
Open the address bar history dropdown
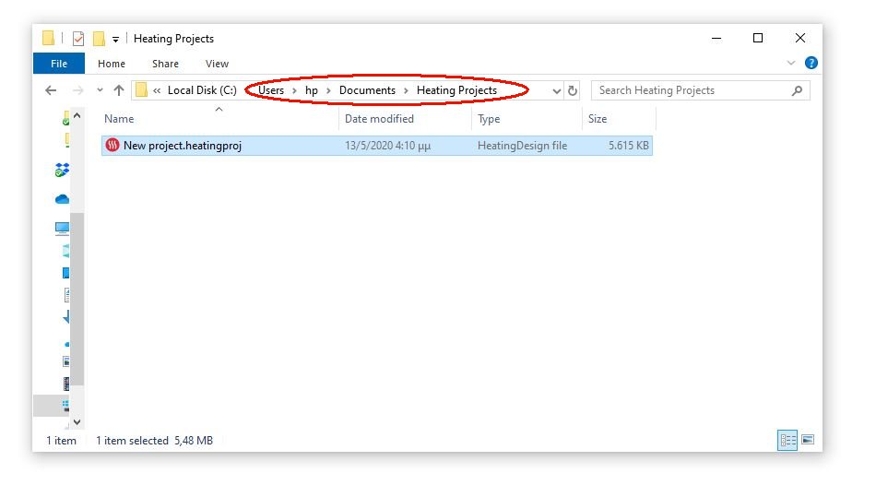click(x=556, y=90)
